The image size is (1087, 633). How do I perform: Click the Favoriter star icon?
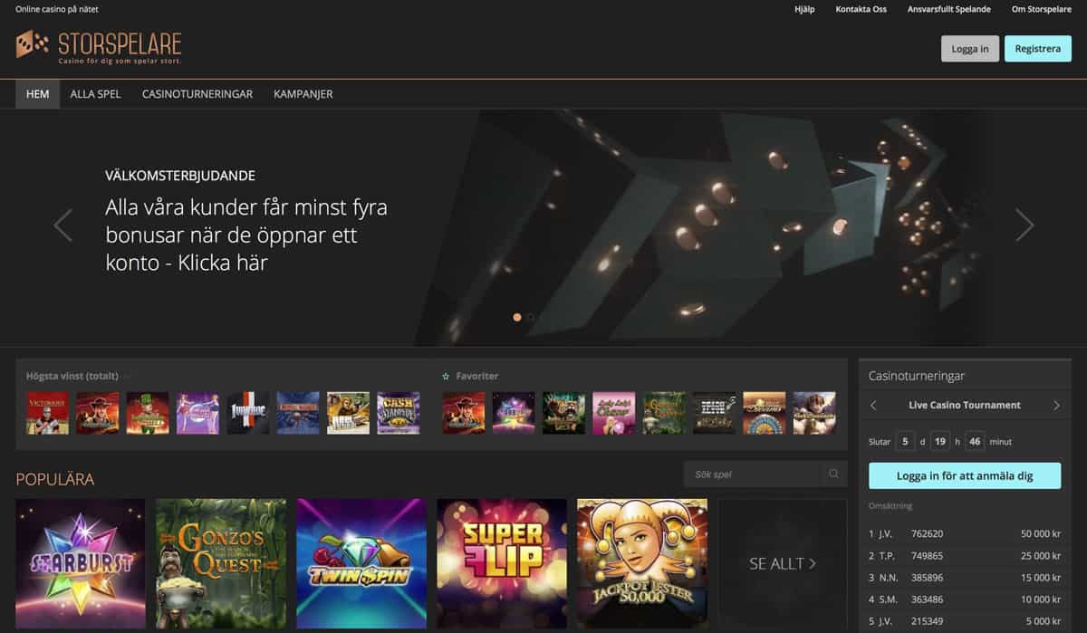pyautogui.click(x=446, y=376)
